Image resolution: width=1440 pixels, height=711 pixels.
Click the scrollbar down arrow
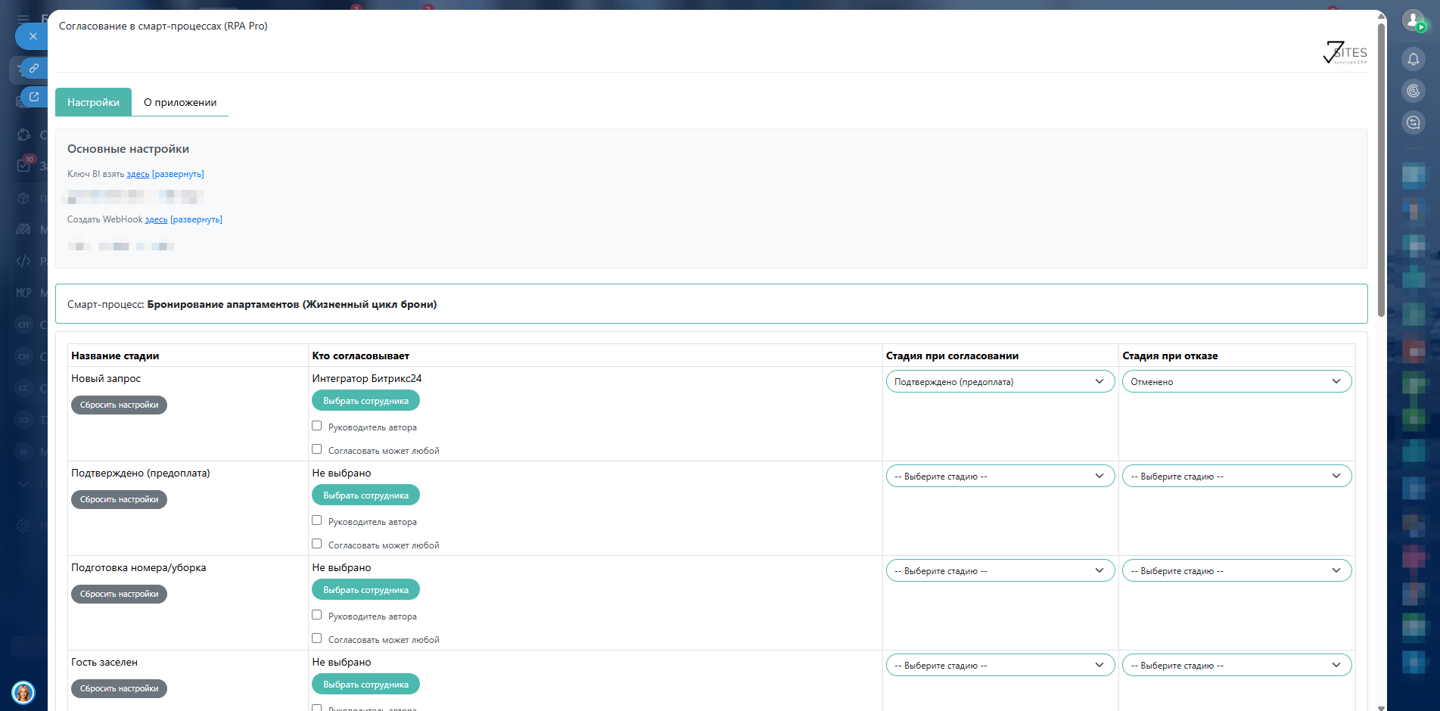[x=1381, y=707]
